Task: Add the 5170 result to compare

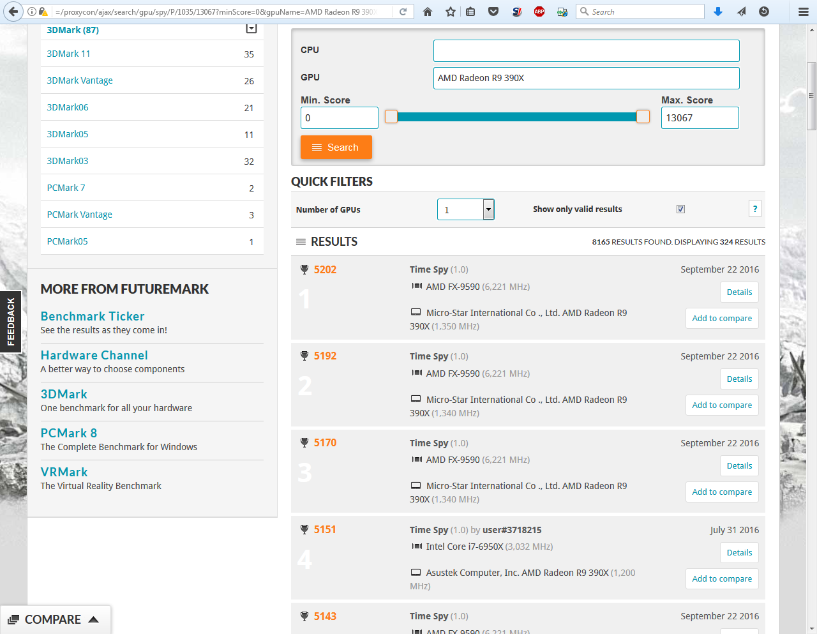Action: 722,492
